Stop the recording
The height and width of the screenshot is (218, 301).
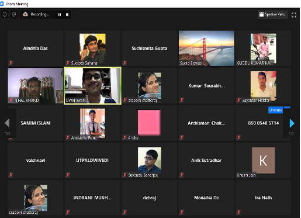tap(67, 15)
